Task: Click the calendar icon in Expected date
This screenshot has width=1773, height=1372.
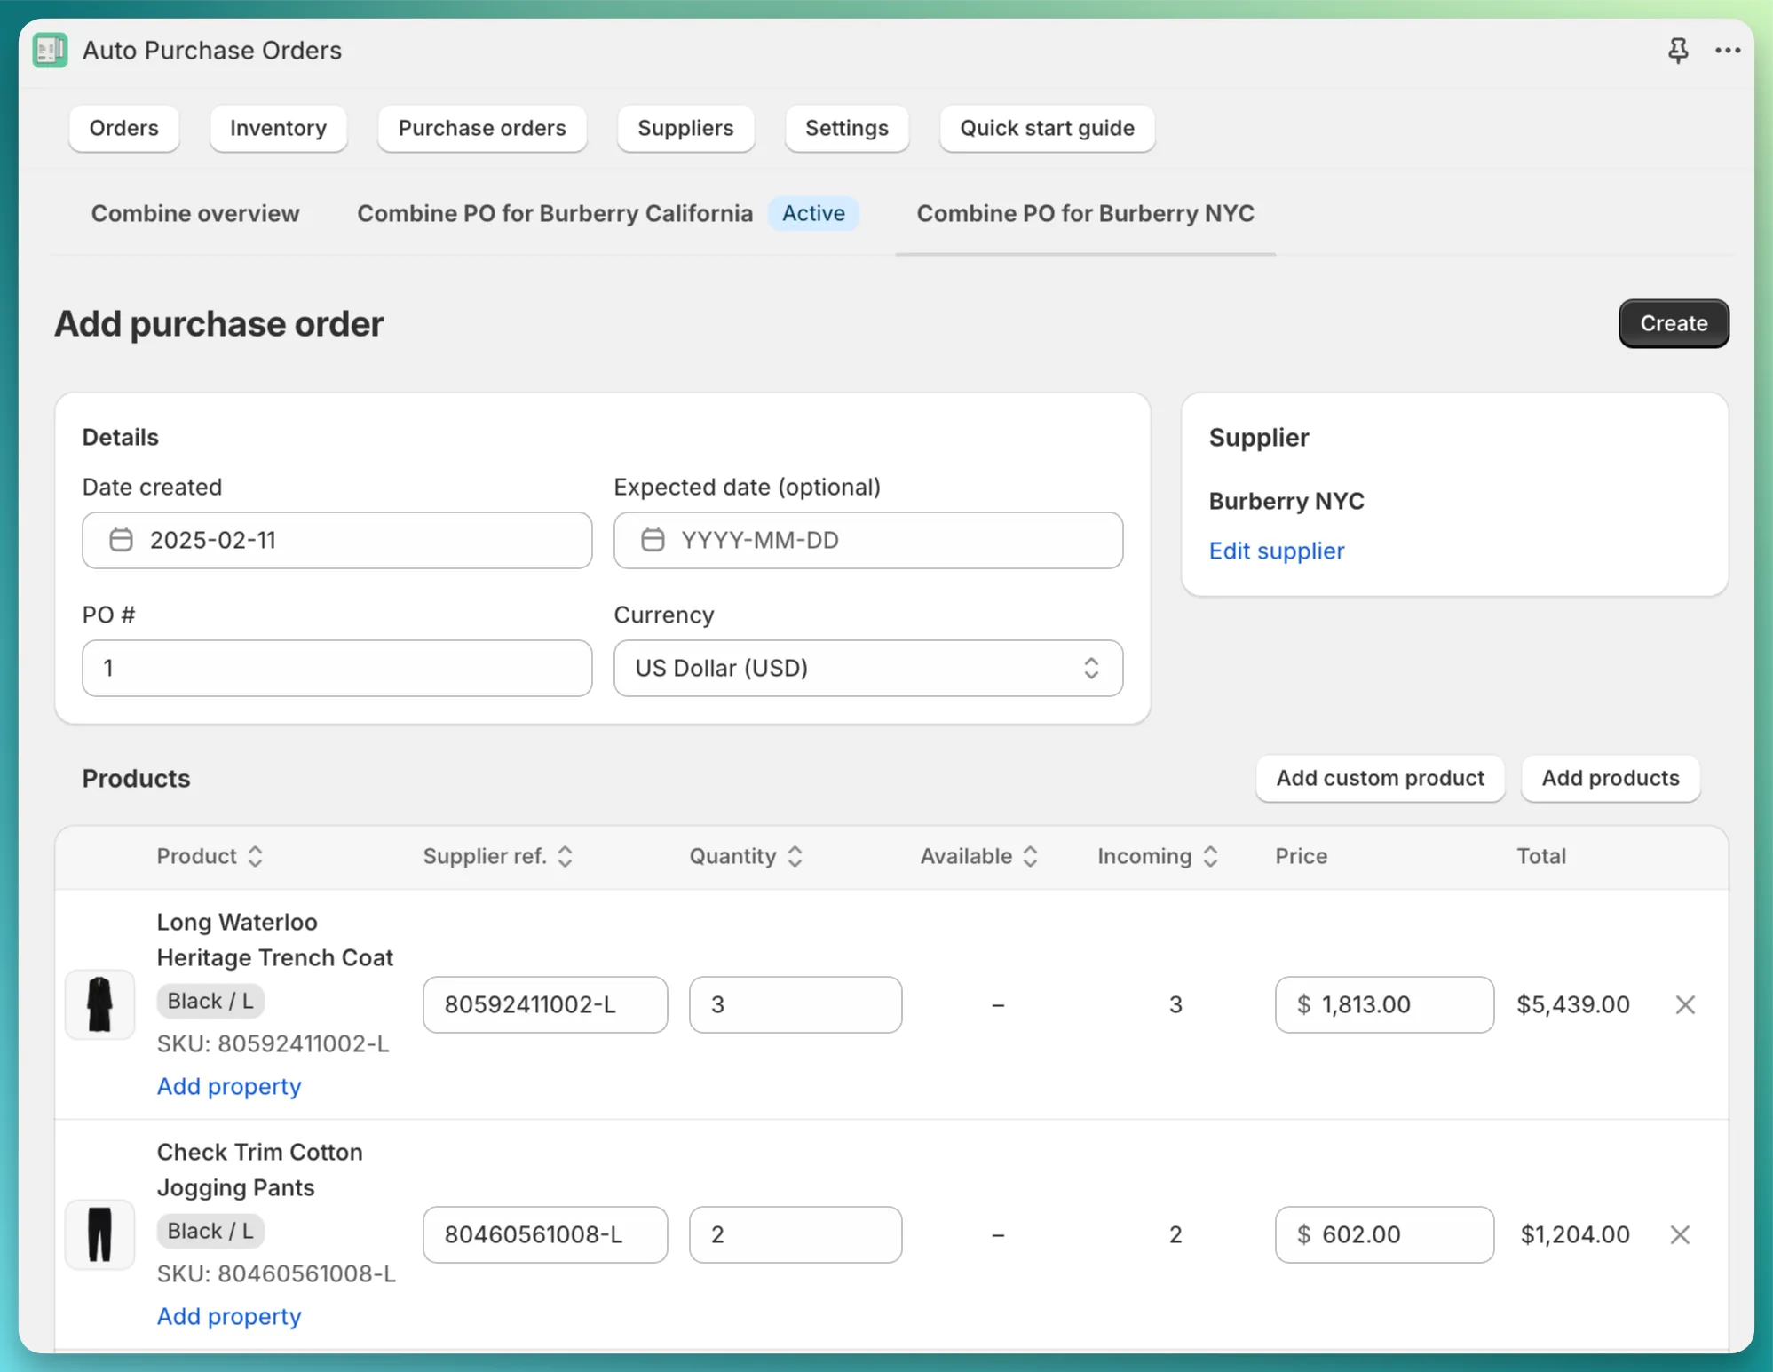Action: tap(653, 540)
